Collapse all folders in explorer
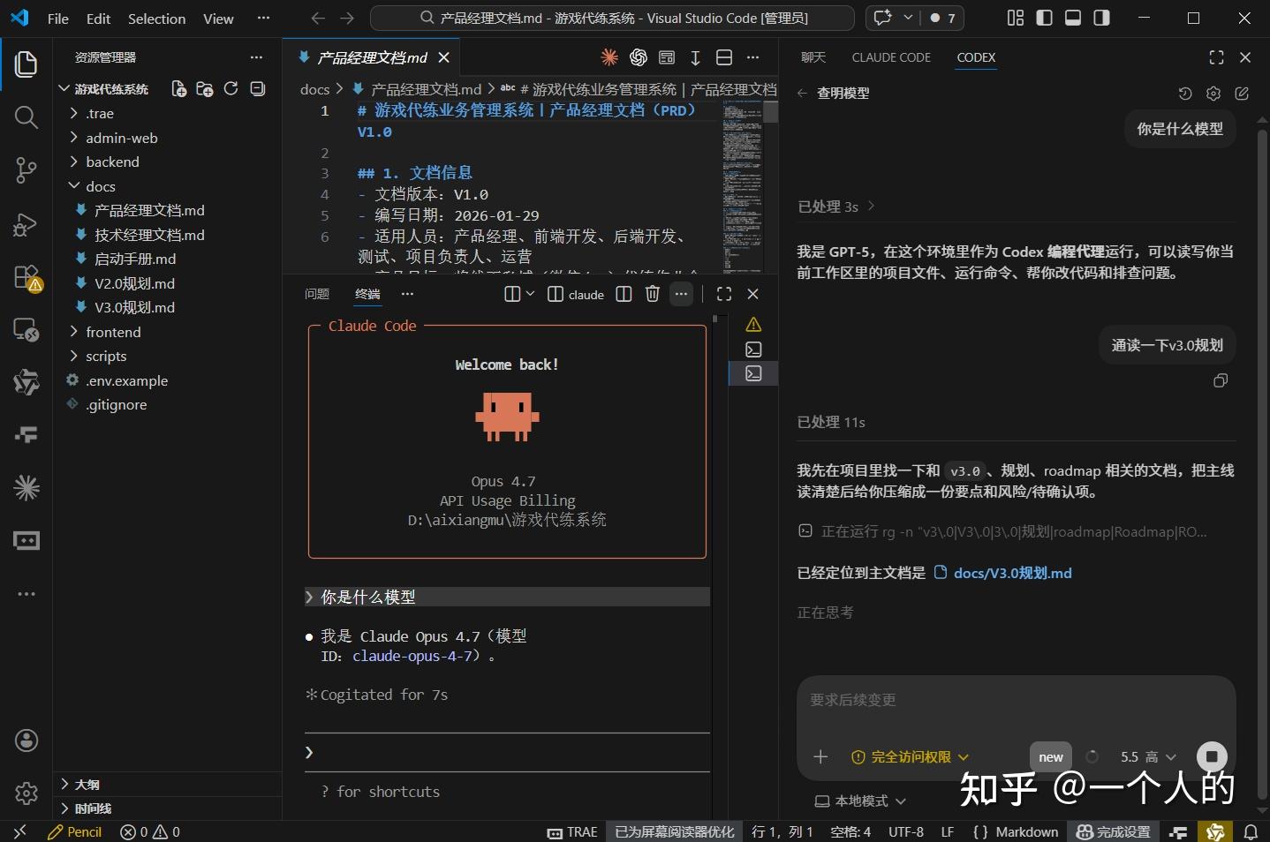This screenshot has height=842, width=1270. click(258, 89)
